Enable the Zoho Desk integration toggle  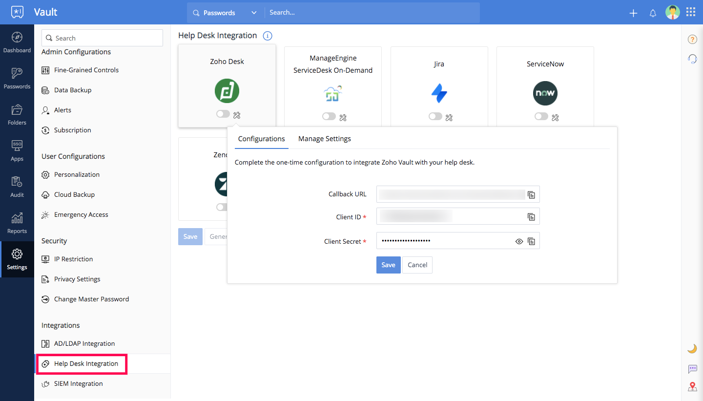223,114
